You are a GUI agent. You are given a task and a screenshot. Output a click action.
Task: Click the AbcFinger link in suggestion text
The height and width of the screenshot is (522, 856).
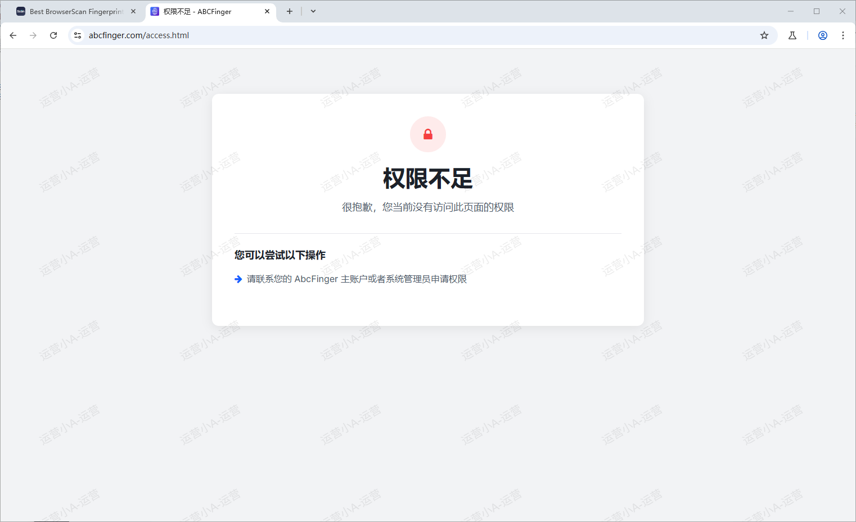[x=316, y=278]
